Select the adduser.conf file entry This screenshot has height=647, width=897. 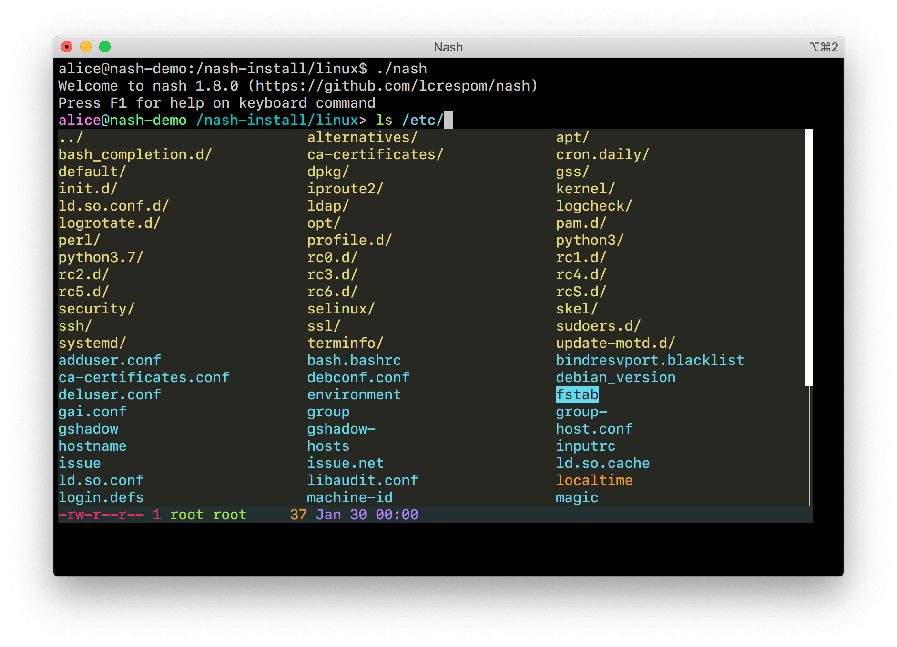point(110,360)
